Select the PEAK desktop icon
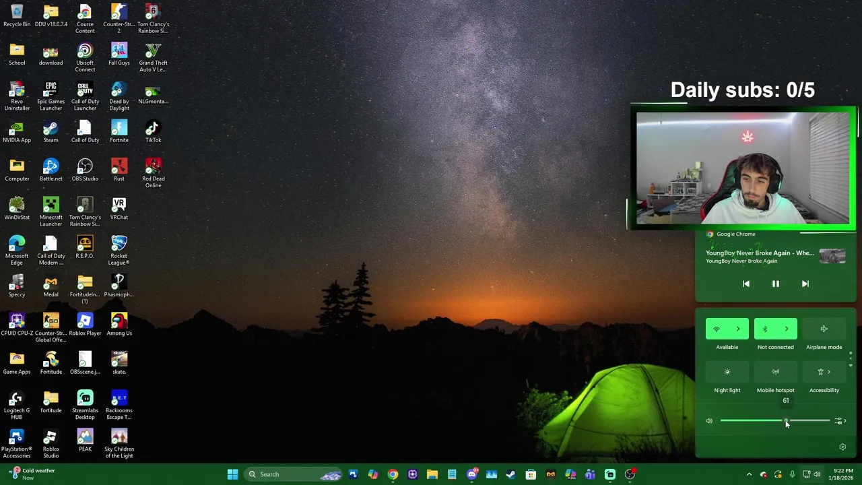This screenshot has height=485, width=862. point(85,441)
